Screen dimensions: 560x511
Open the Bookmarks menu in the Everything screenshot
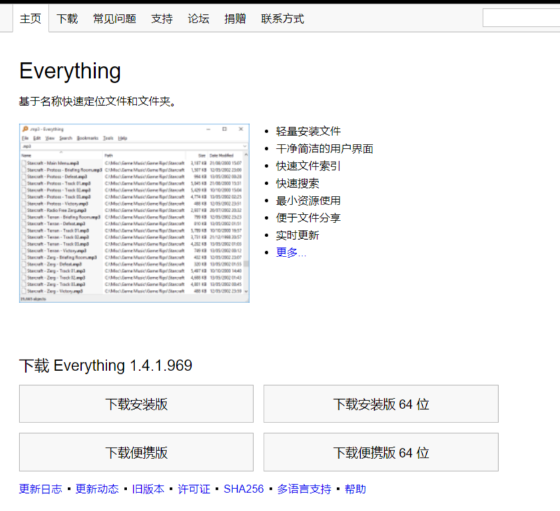(89, 139)
